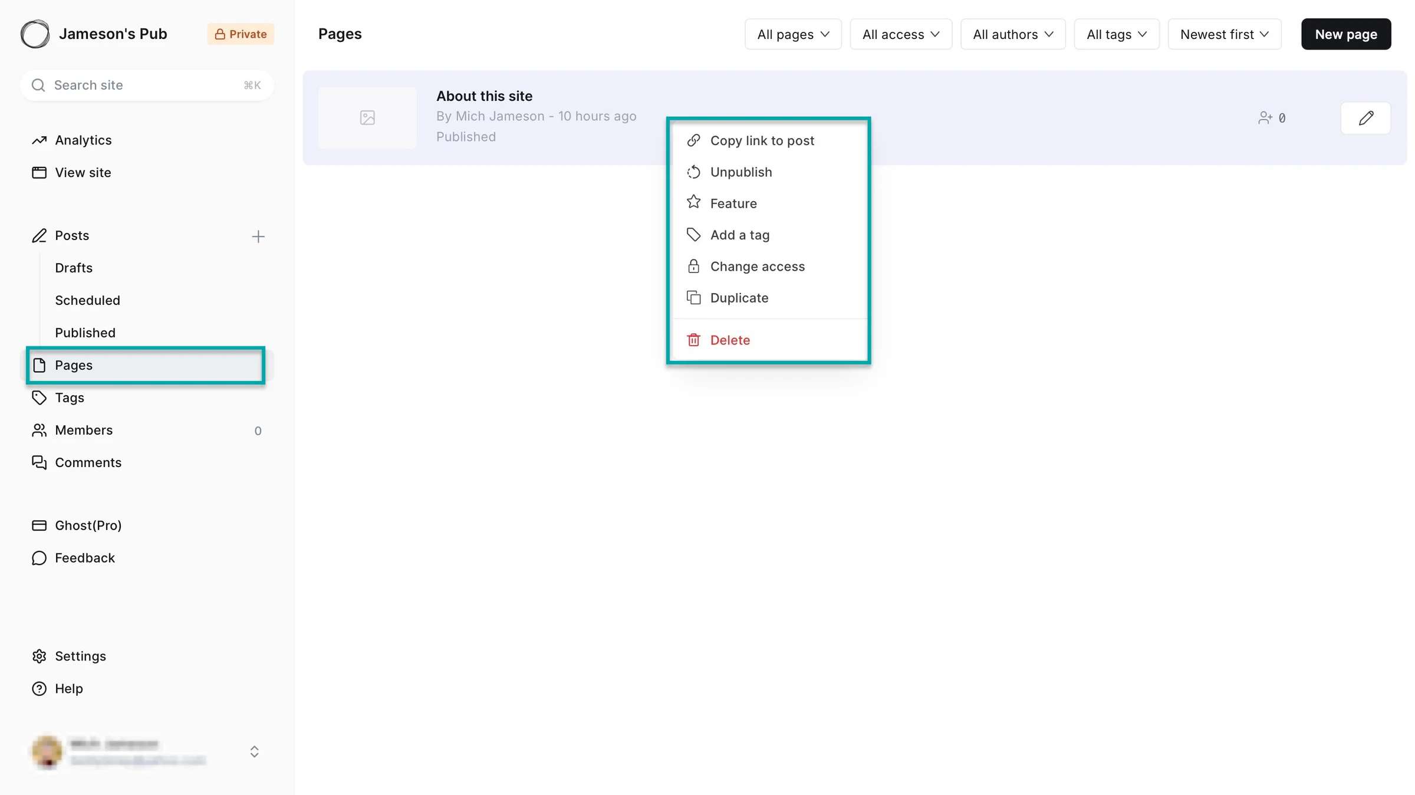Choose Unpublish in the context menu
This screenshot has width=1415, height=795.
(769, 172)
